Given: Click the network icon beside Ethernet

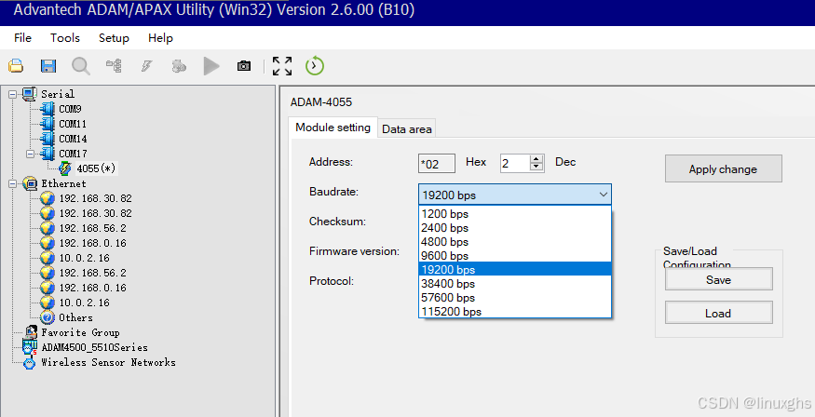Looking at the screenshot, I should point(30,183).
